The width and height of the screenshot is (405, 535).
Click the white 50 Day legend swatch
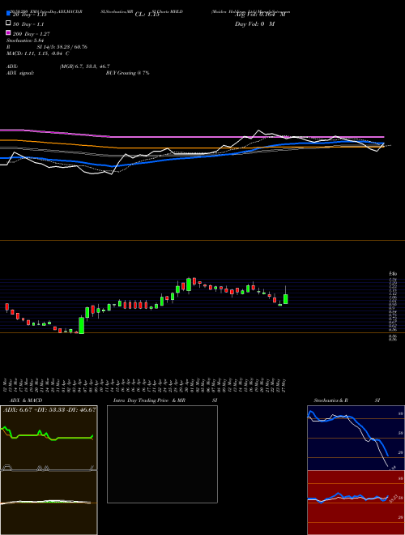pyautogui.click(x=8, y=24)
